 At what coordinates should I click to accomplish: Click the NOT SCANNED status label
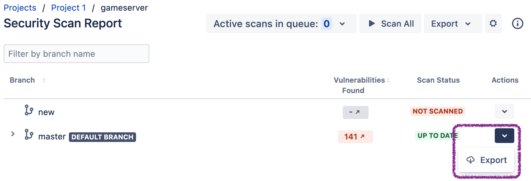tap(438, 111)
